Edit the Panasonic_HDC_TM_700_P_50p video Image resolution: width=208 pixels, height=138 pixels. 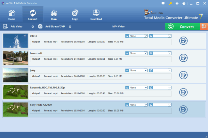pyautogui.click(x=183, y=92)
